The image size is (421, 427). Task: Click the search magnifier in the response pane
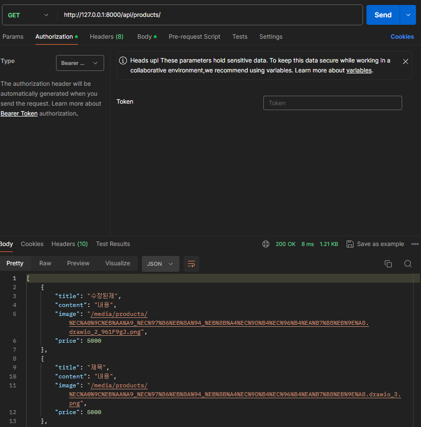click(x=408, y=264)
